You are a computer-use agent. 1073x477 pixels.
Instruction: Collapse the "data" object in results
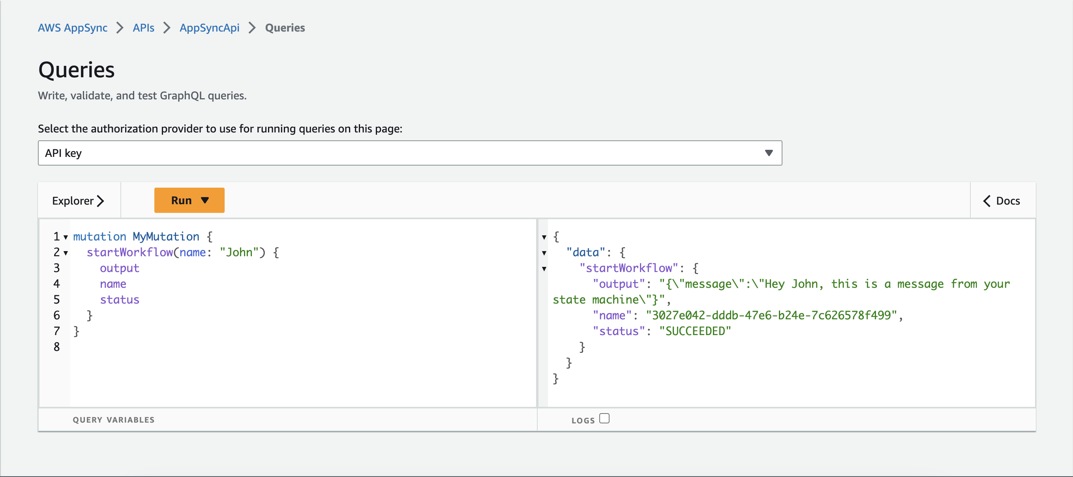click(544, 253)
